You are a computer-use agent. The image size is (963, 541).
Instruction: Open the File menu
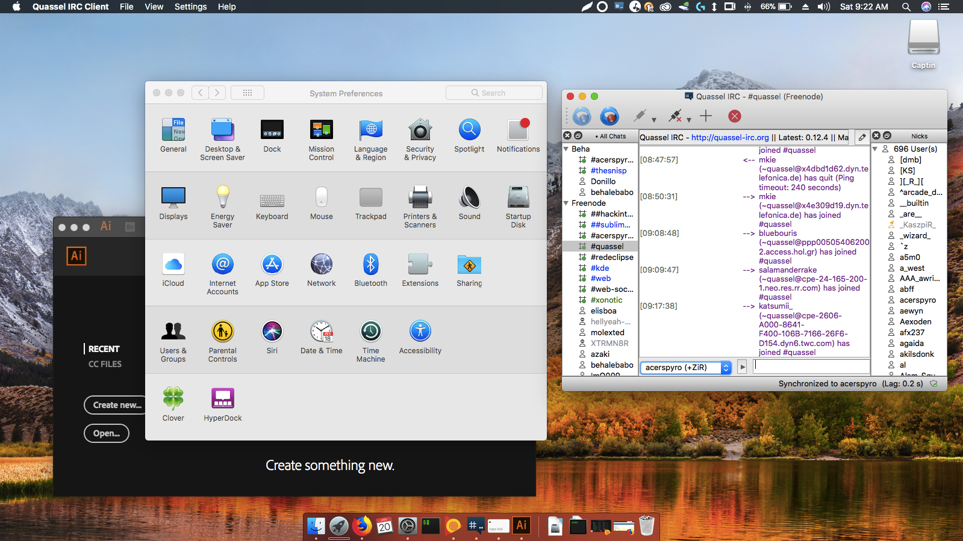click(x=126, y=7)
